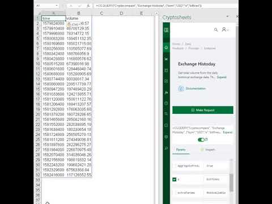Click the spreadsheet scroll-up arrow

pos(156,13)
